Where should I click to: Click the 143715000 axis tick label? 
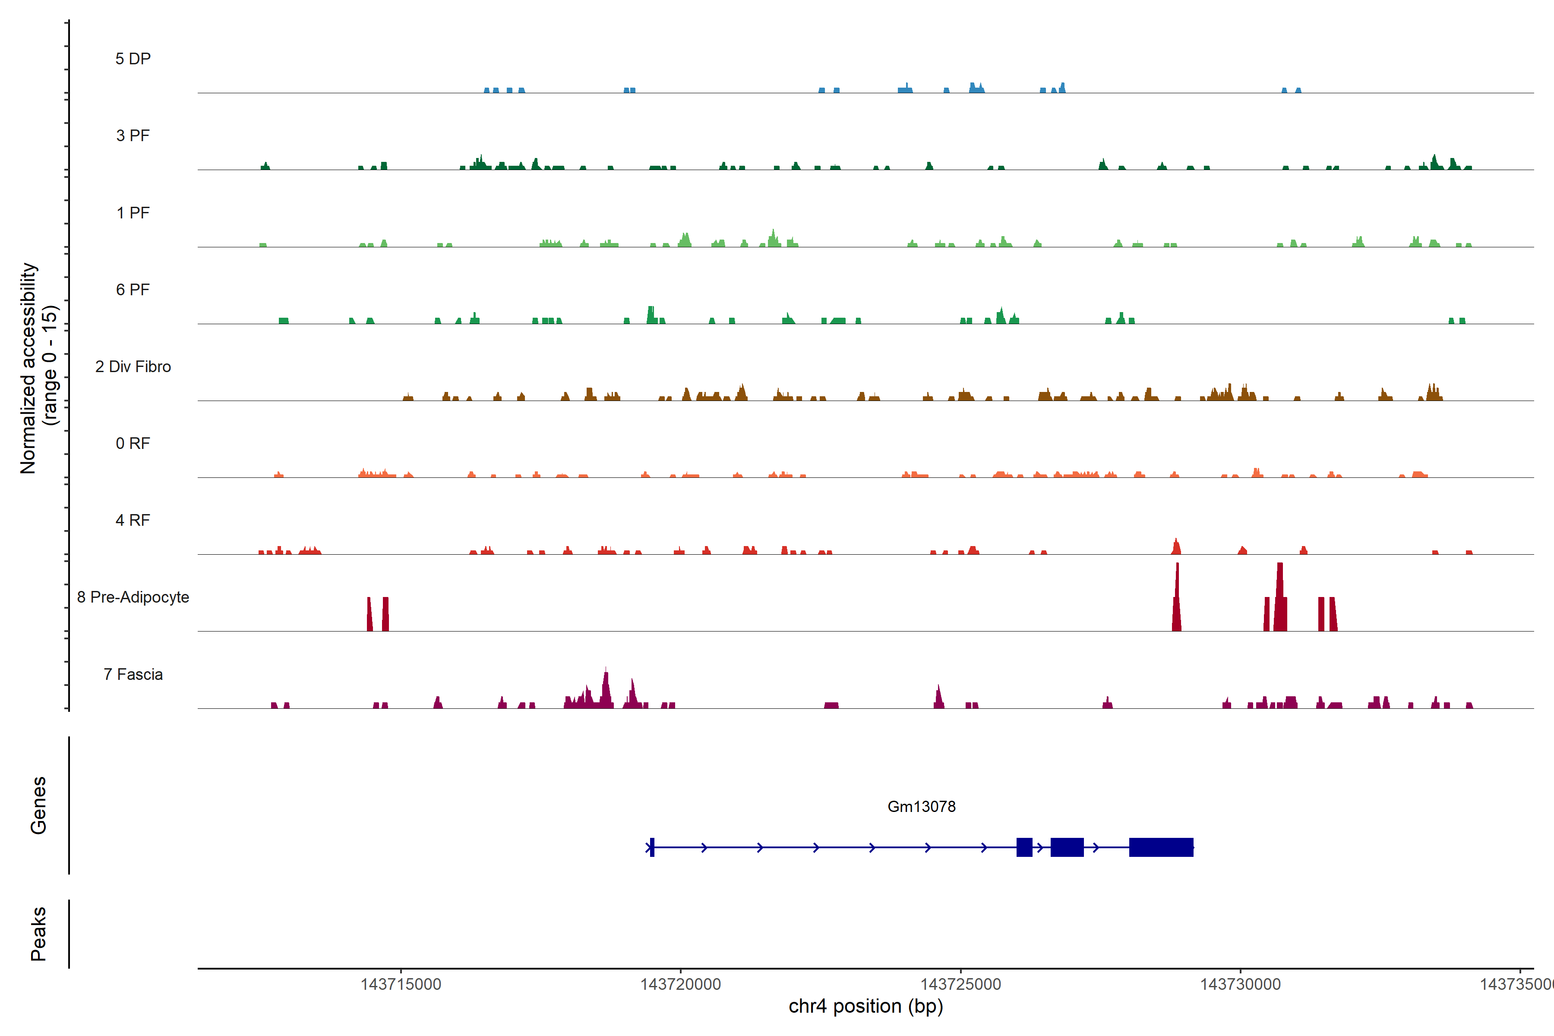401,984
